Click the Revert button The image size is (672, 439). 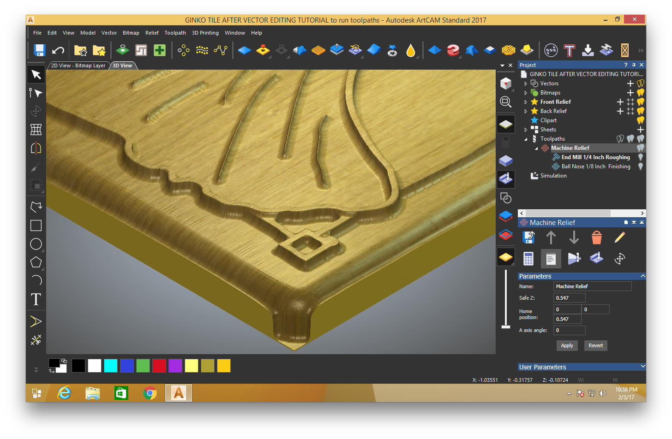coord(595,345)
